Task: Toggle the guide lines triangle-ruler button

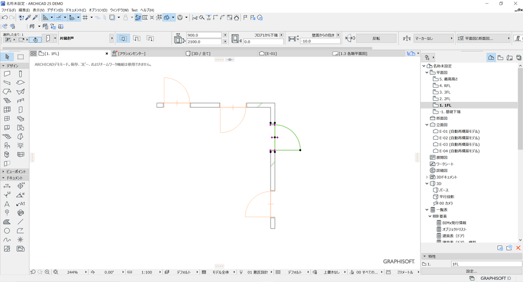Action: point(46,18)
